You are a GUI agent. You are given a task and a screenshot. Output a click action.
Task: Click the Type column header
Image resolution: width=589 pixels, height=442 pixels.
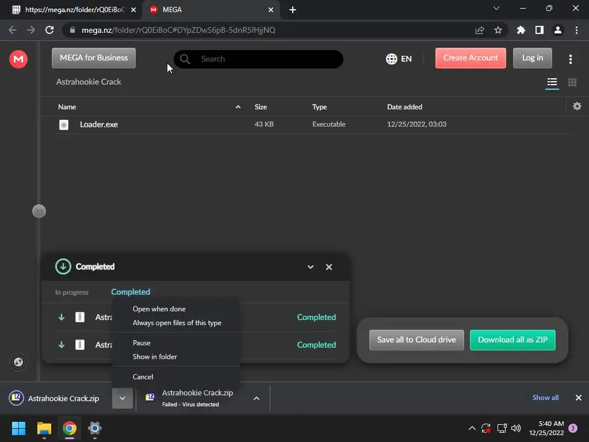tap(319, 106)
